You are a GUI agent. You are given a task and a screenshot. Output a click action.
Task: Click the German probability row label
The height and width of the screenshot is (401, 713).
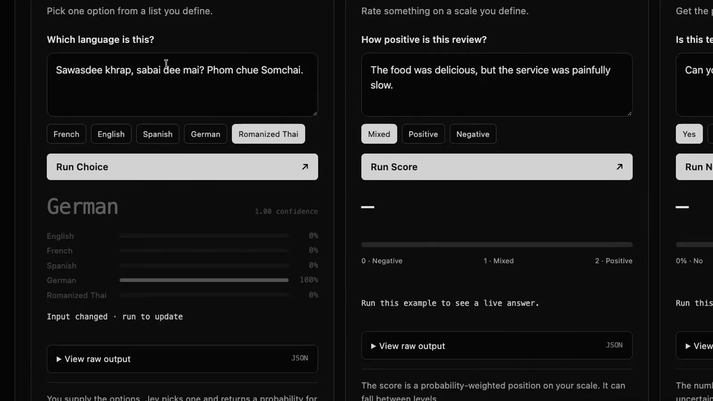click(61, 280)
